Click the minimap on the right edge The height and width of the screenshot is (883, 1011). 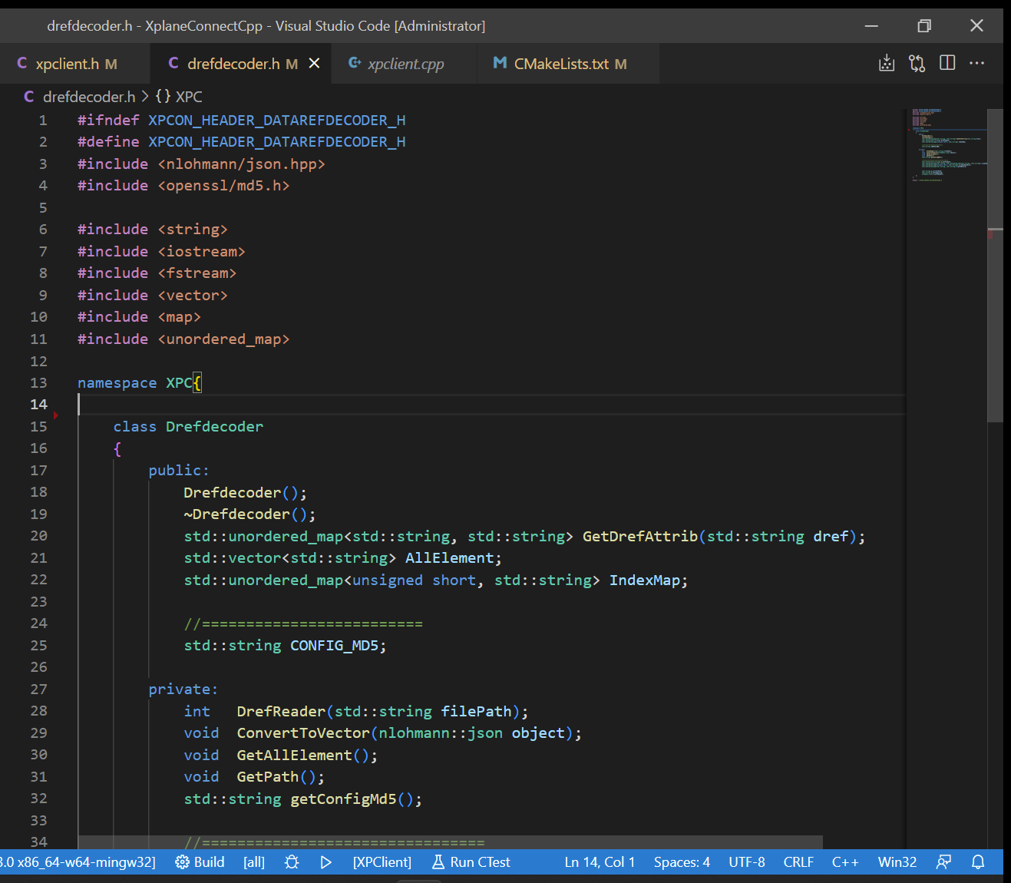tap(948, 154)
